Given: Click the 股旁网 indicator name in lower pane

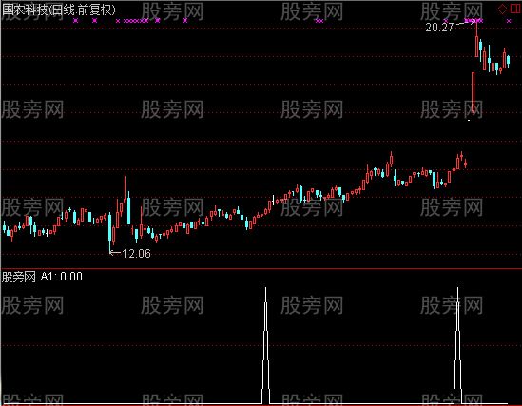Looking at the screenshot, I should 19,277.
